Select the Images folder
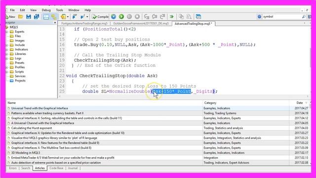This screenshot has height=178, width=316. click(x=20, y=41)
